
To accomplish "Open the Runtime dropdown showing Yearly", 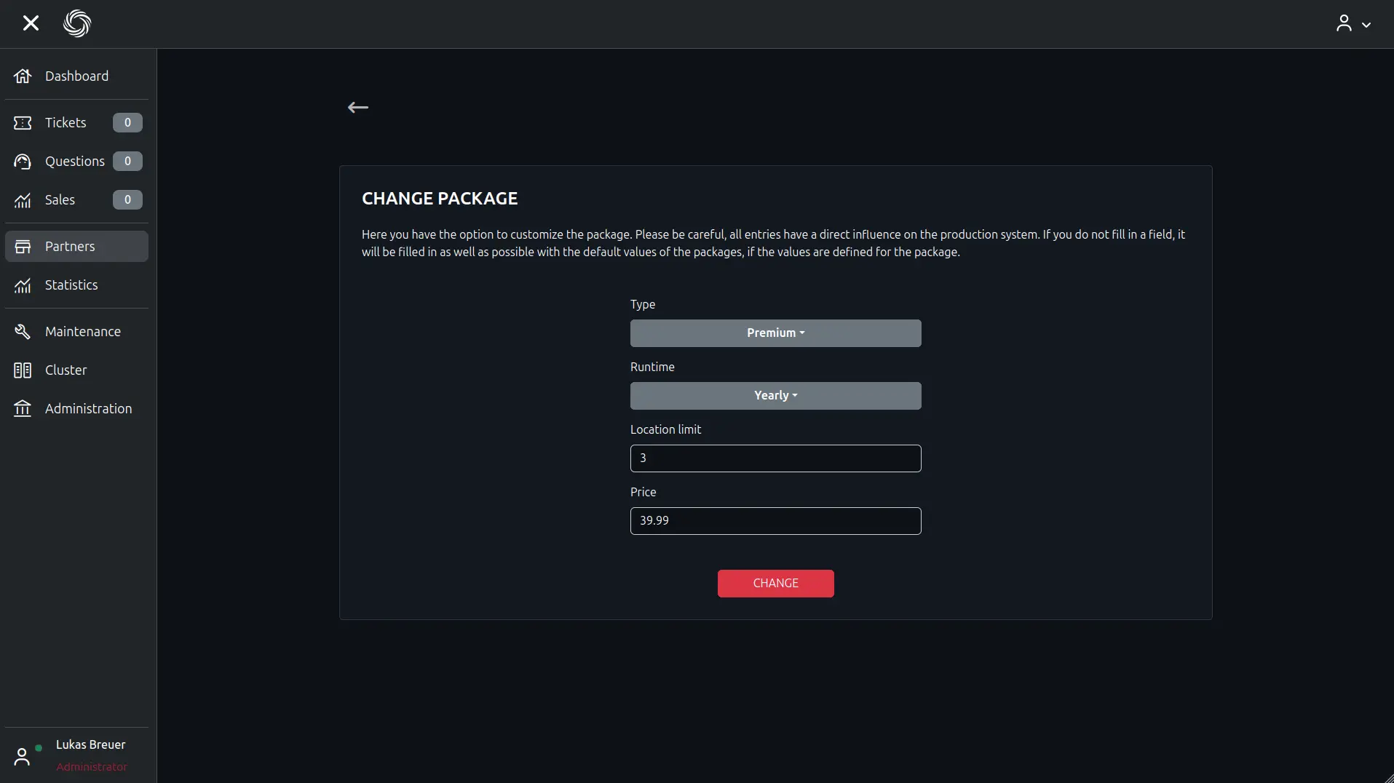I will tap(775, 396).
